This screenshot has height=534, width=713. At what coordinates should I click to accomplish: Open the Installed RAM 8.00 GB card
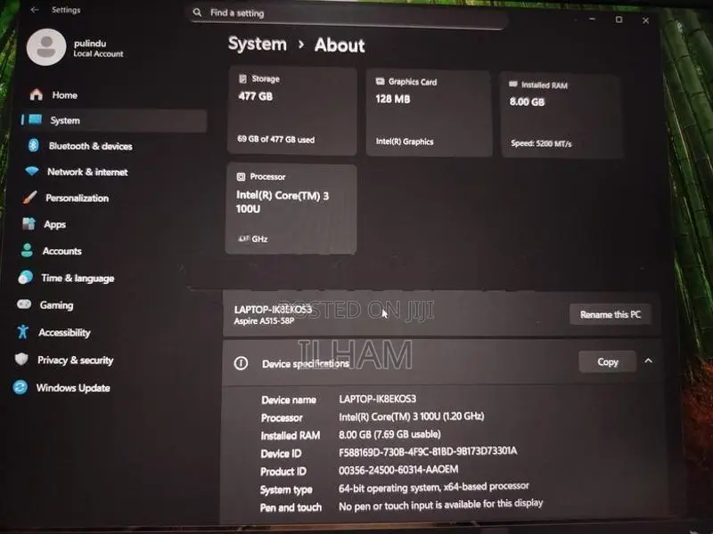561,116
